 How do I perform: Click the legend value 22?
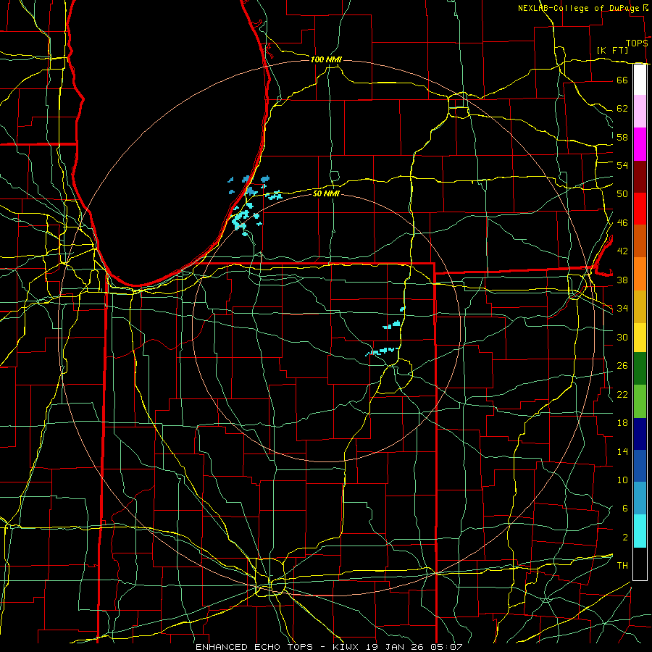click(622, 394)
